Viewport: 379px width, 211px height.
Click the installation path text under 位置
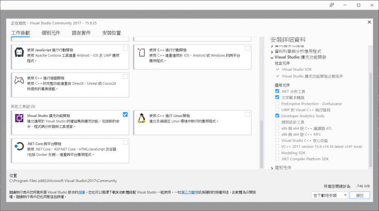point(63,181)
